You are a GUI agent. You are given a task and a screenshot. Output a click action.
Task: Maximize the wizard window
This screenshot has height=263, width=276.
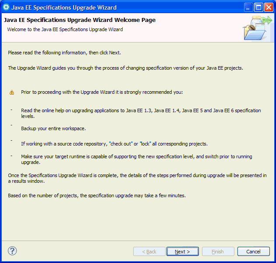click(x=258, y=7)
